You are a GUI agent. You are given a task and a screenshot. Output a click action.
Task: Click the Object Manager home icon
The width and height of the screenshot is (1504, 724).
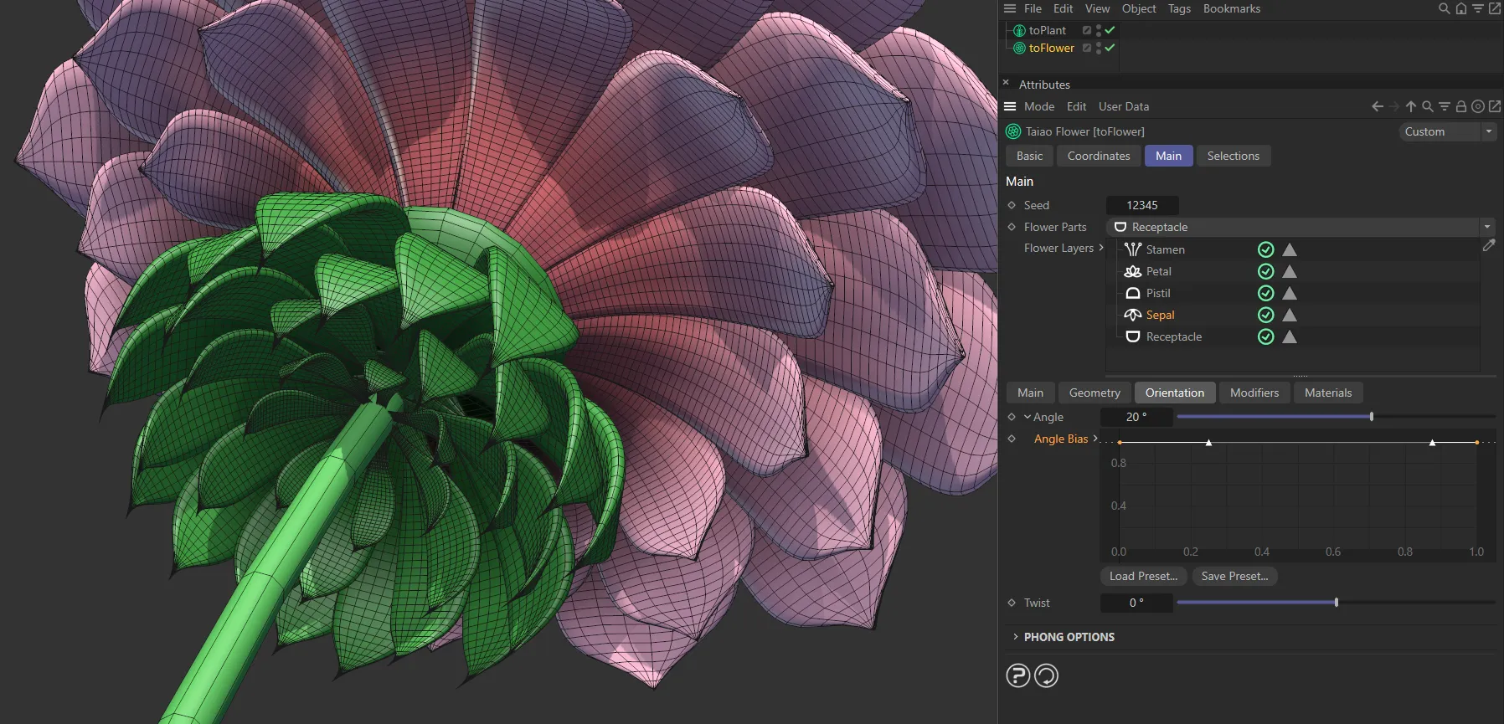point(1461,8)
